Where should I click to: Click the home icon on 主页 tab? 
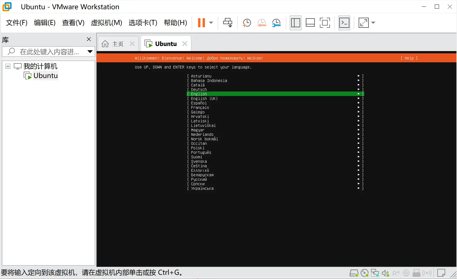coord(105,44)
